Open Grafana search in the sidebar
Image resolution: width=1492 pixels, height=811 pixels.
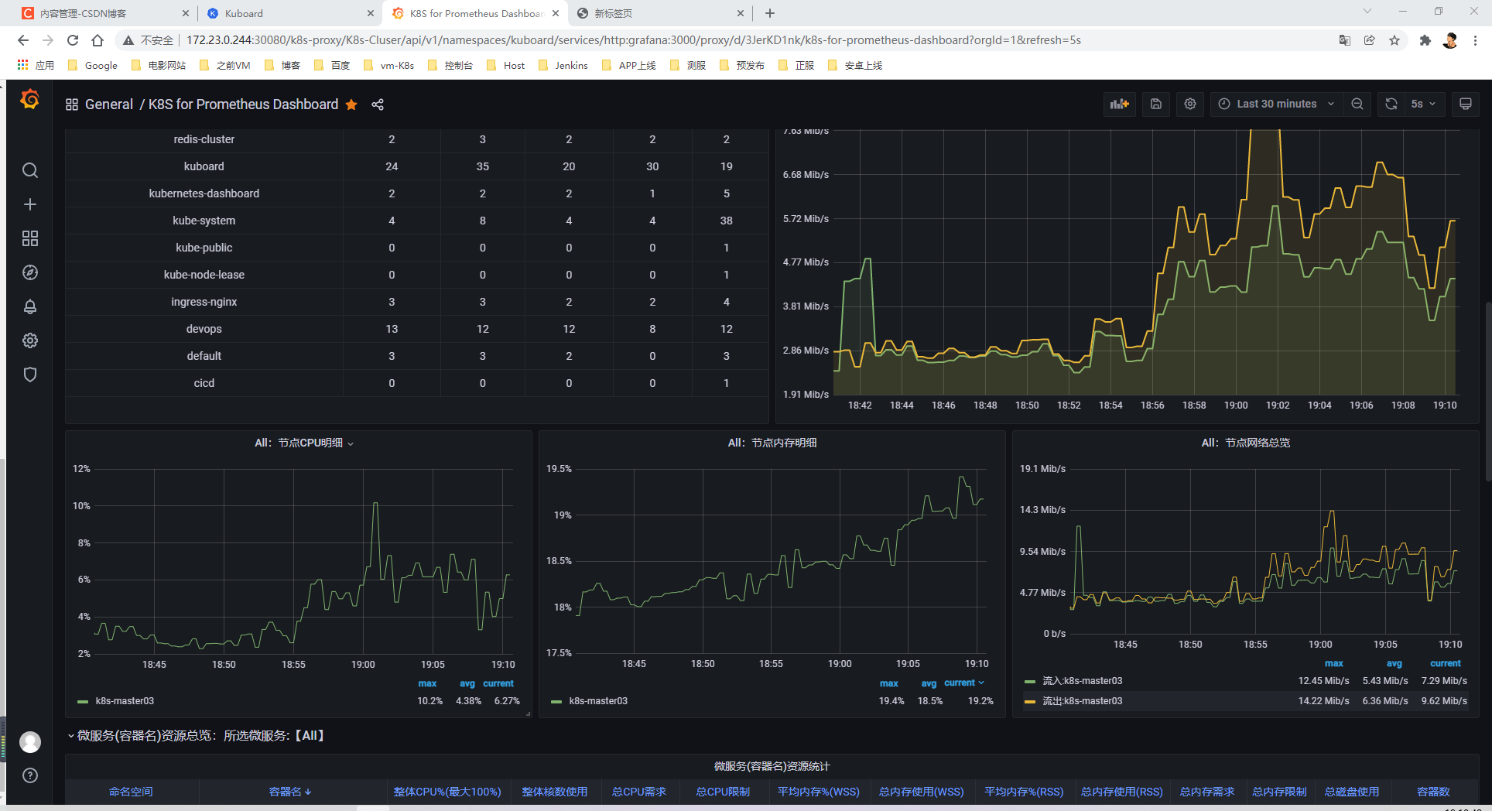tap(30, 170)
